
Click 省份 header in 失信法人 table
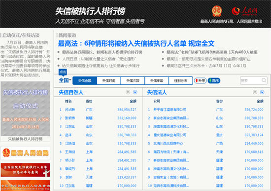click(x=219, y=101)
